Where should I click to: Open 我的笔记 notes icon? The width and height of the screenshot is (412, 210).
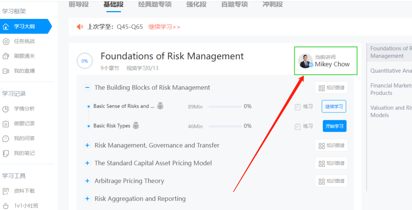[x=6, y=153]
